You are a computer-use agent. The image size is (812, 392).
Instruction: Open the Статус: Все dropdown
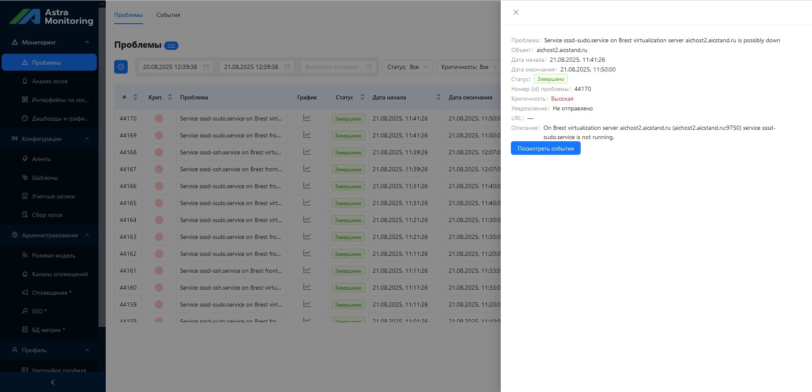(x=408, y=67)
